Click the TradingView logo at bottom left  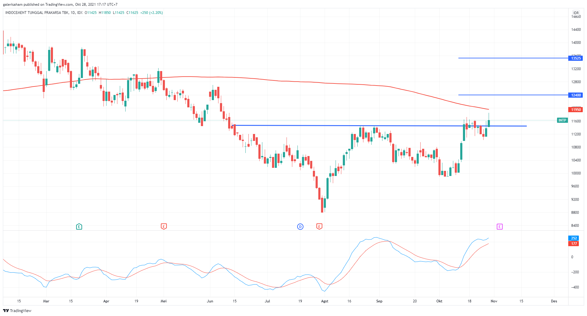tap(17, 311)
